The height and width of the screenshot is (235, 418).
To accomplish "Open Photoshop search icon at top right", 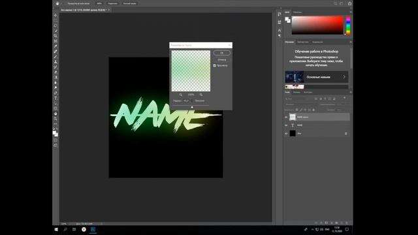I will 335,3.
